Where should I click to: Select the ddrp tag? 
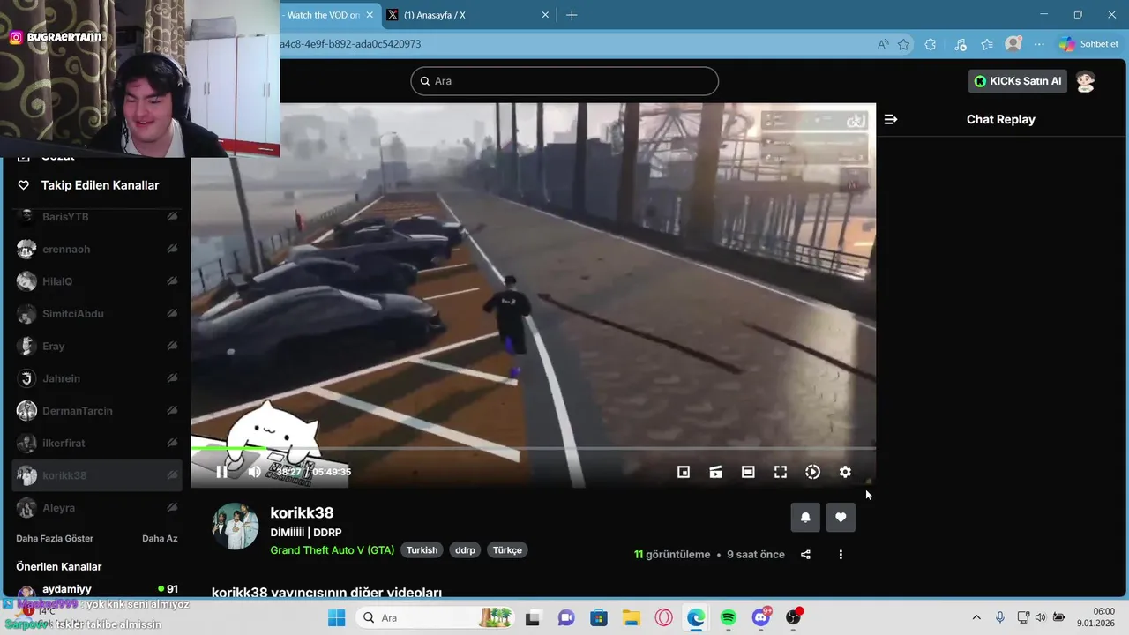point(465,549)
